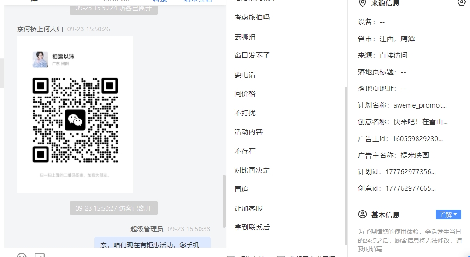Click the 扫一扫上面的二维码图案 caption
The width and height of the screenshot is (470, 257).
[75, 175]
